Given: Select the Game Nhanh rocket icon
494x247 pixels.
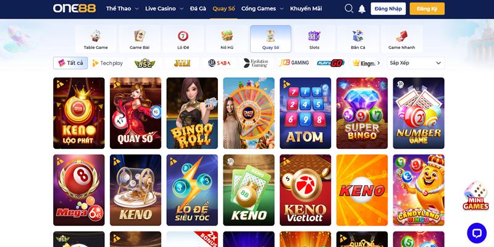Looking at the screenshot, I should [402, 36].
